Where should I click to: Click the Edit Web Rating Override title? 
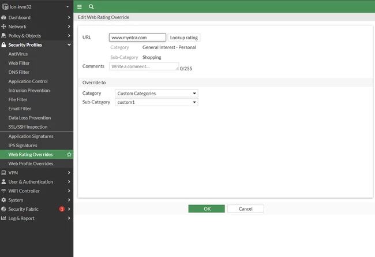103,17
